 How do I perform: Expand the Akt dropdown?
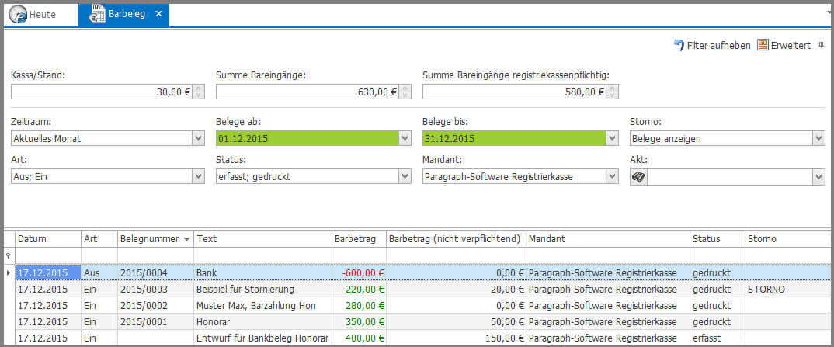818,178
